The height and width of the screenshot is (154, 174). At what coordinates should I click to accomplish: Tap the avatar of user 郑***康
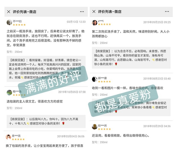pos(94,79)
